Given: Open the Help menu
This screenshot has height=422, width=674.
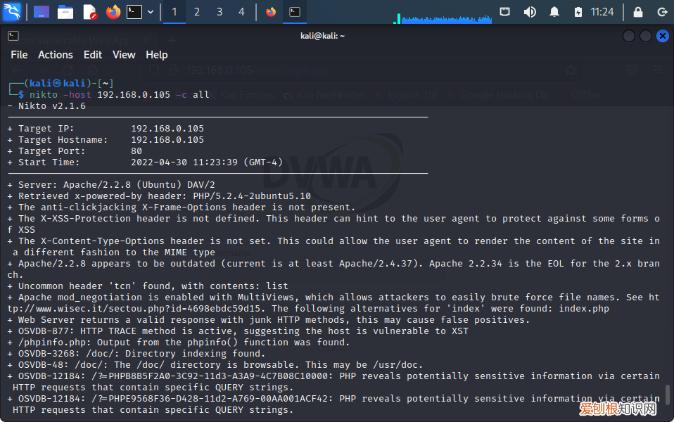Looking at the screenshot, I should [x=156, y=55].
